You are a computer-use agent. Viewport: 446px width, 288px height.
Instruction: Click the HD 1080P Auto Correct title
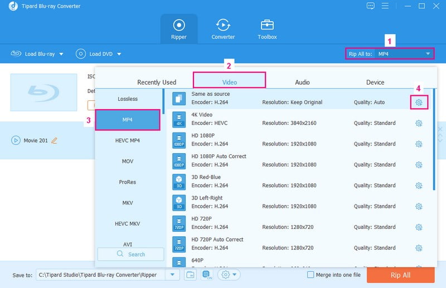click(x=219, y=157)
